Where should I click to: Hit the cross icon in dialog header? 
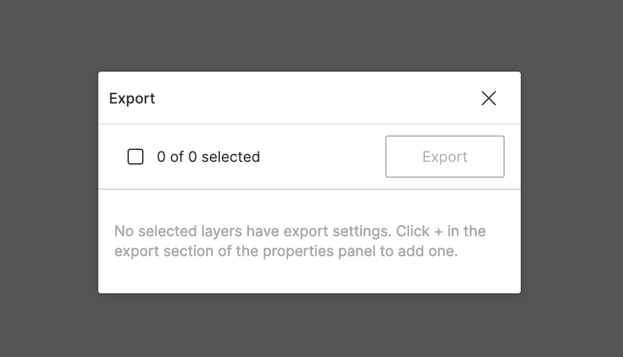point(489,98)
